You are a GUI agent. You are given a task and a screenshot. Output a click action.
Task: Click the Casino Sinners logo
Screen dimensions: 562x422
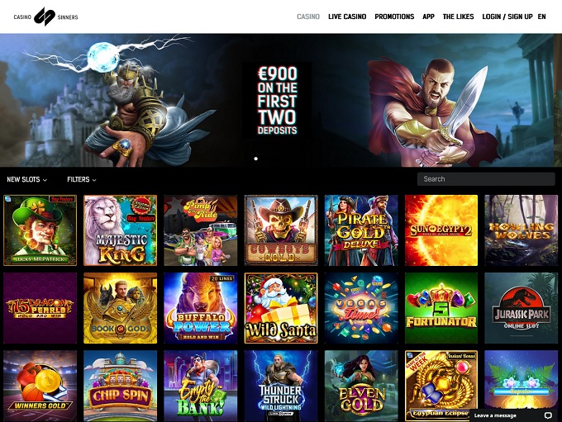click(45, 17)
